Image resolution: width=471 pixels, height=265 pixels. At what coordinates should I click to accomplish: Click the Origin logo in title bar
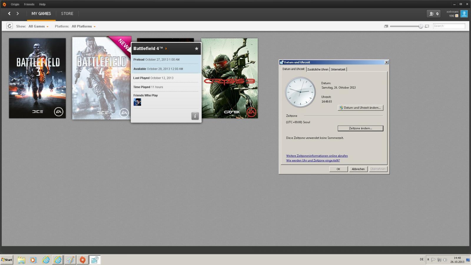click(4, 4)
